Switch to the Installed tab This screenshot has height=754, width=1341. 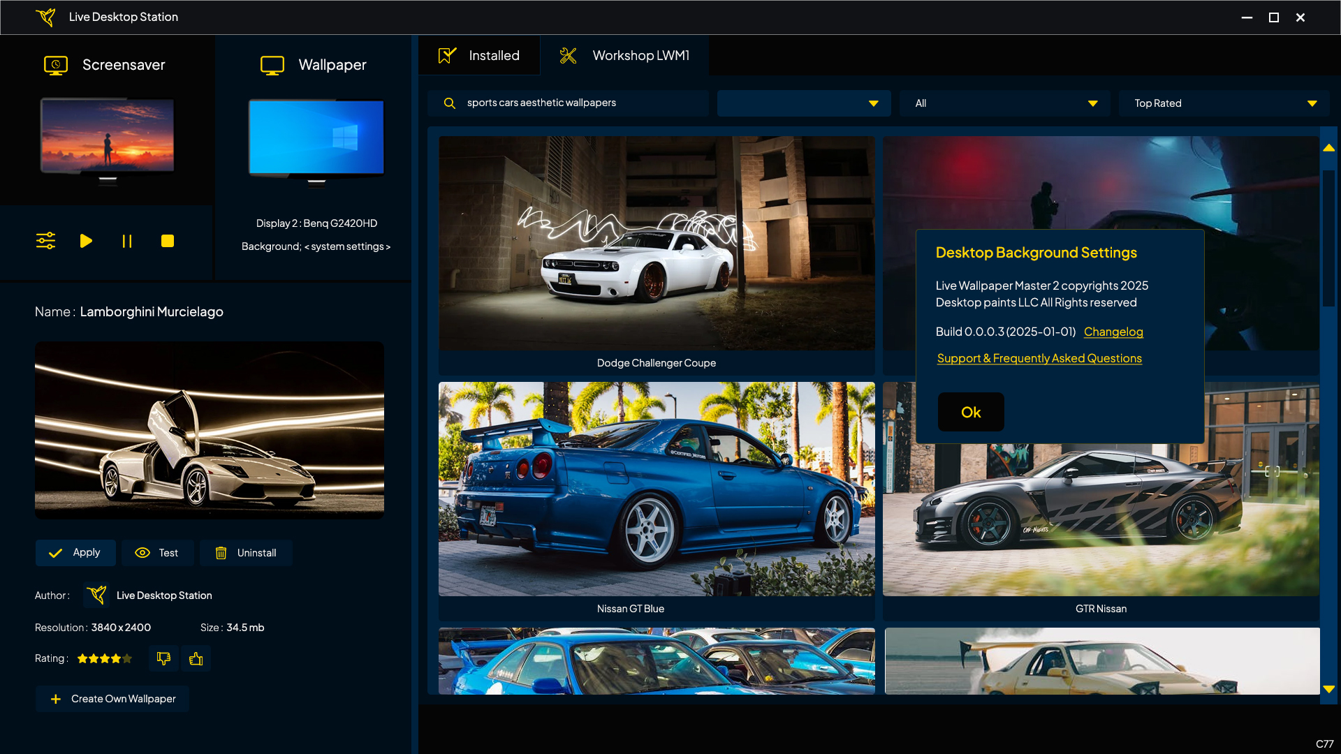(x=479, y=55)
